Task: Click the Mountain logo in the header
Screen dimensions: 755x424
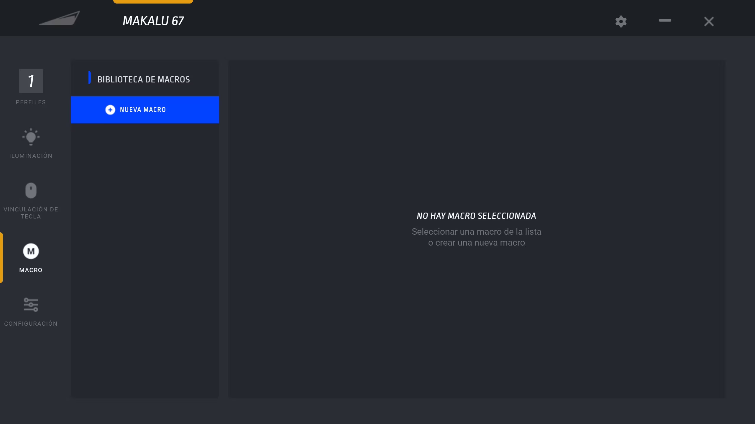Action: [60, 18]
